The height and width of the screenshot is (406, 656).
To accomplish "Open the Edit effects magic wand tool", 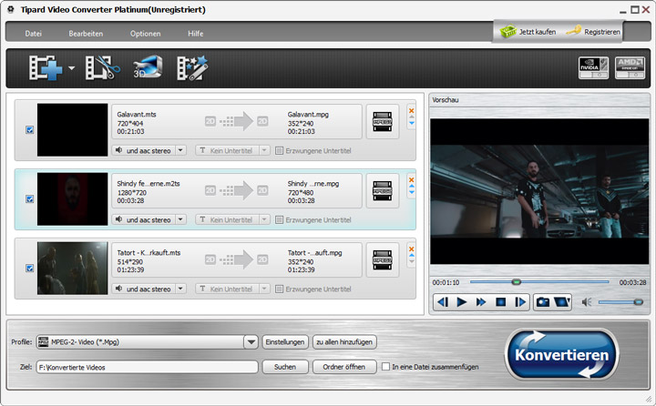I will [x=192, y=67].
